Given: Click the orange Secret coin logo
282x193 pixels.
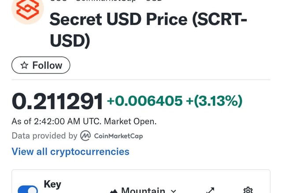Looking at the screenshot, I should (27, 10).
